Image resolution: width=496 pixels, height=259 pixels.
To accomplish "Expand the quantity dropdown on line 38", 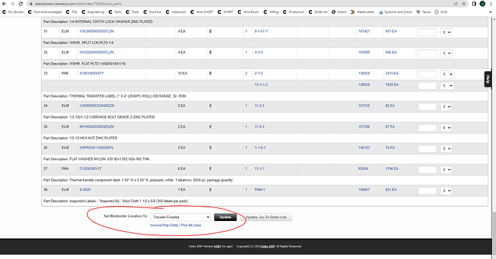I will click(x=446, y=191).
